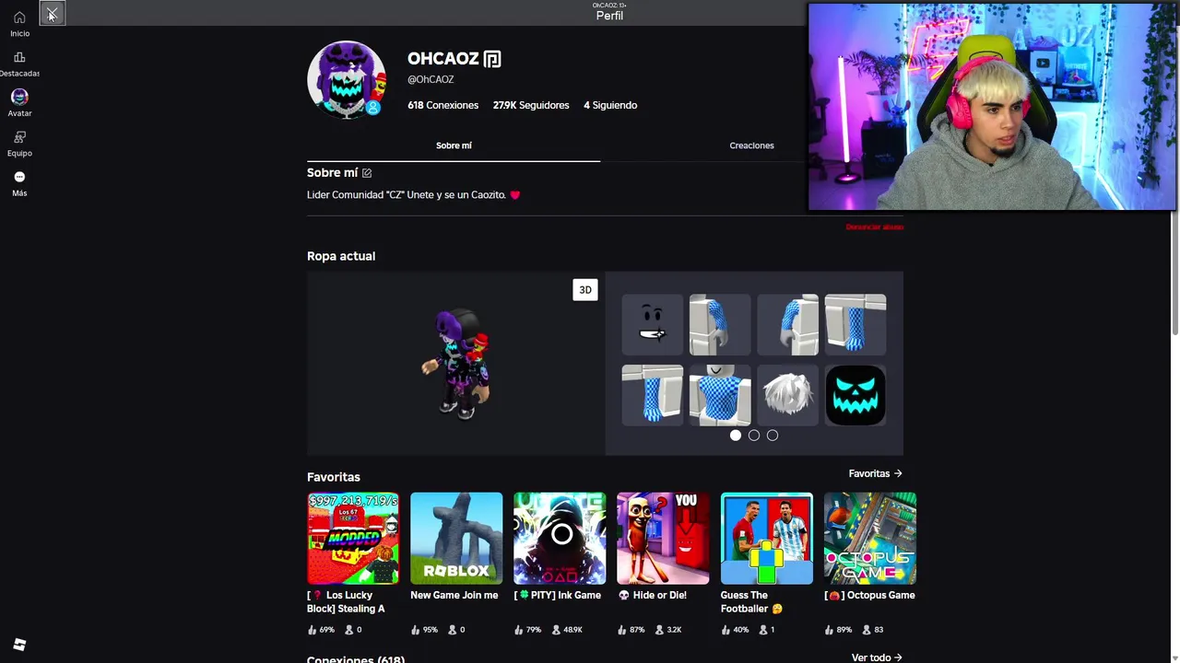Click Guess The Footballer title text
Viewport: 1180px width, 663px height.
(x=751, y=602)
